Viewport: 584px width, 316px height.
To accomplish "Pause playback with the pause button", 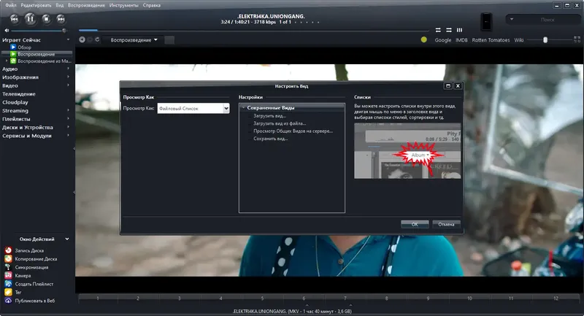I will pyautogui.click(x=30, y=19).
